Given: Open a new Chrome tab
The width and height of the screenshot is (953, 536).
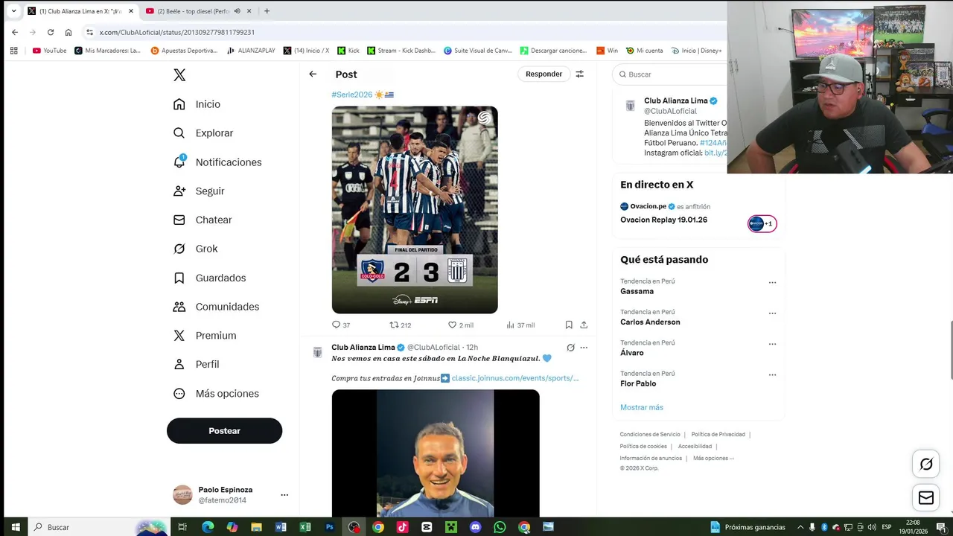Looking at the screenshot, I should [267, 11].
